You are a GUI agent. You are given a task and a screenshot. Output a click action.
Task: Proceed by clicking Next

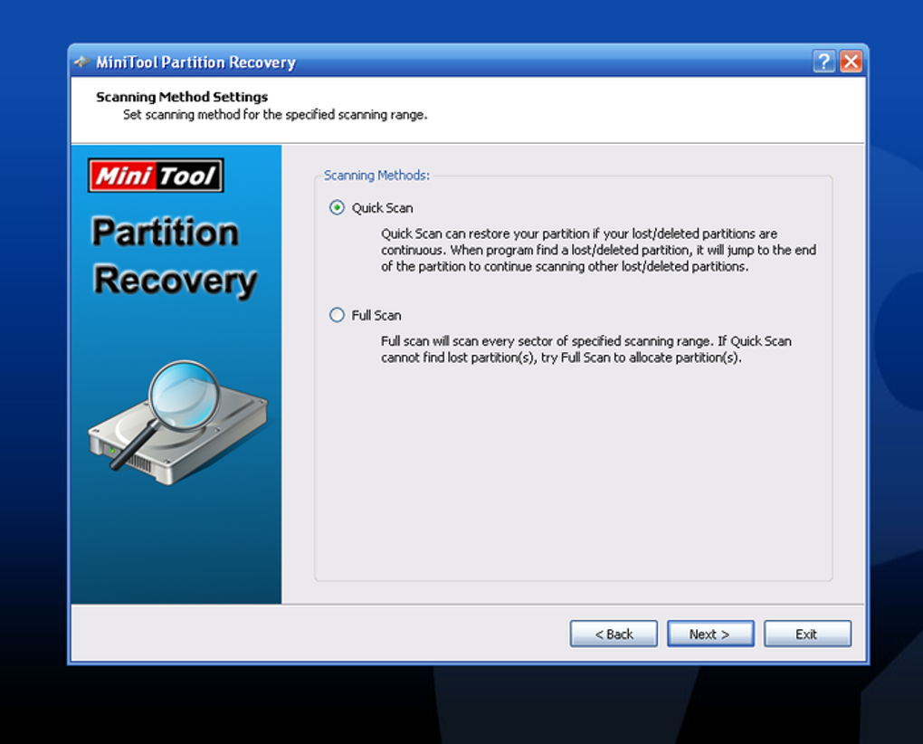pyautogui.click(x=709, y=634)
